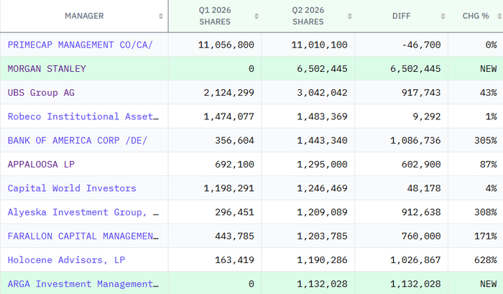This screenshot has height=294, width=503.
Task: Click Q1 2026 Shares sort arrows
Action: (x=257, y=16)
